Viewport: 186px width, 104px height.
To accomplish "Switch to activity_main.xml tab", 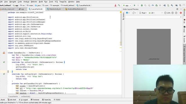I will (8, 9).
